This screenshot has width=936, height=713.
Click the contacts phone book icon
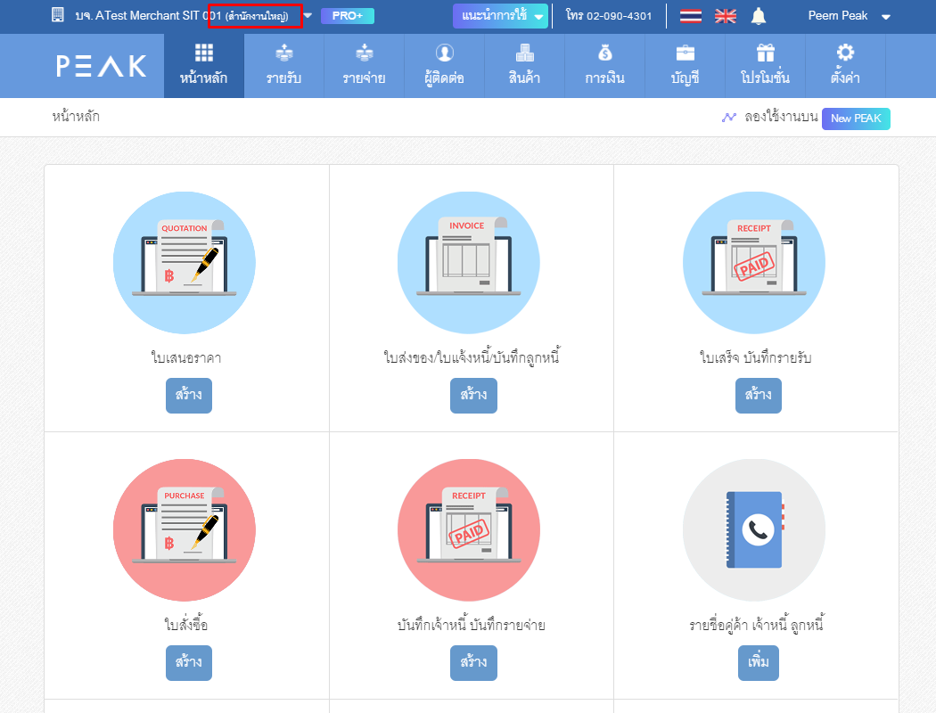click(x=753, y=530)
